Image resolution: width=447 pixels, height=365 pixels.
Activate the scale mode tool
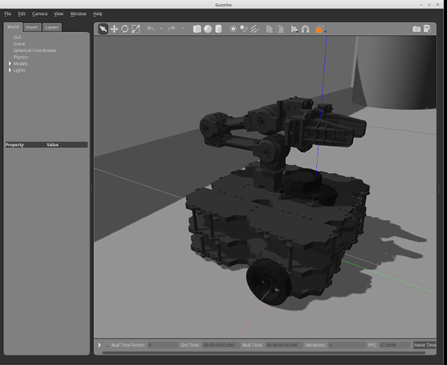pos(136,29)
